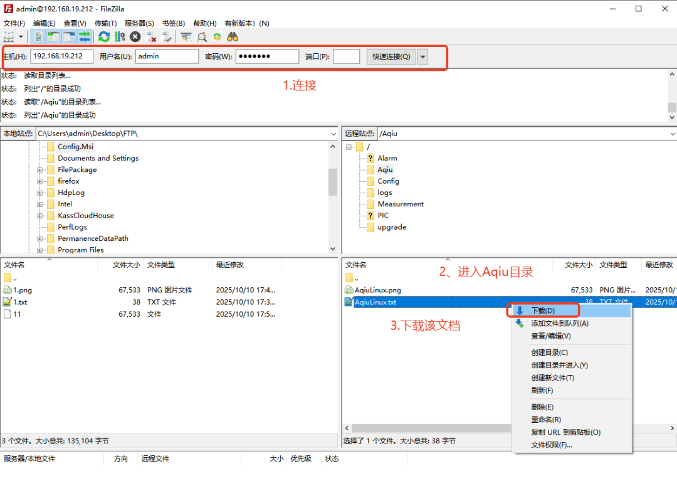
Task: Click the disconnect from server icon
Action: [150, 37]
